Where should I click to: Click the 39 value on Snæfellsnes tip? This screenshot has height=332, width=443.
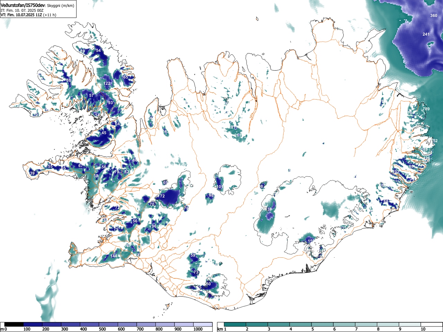point(32,173)
